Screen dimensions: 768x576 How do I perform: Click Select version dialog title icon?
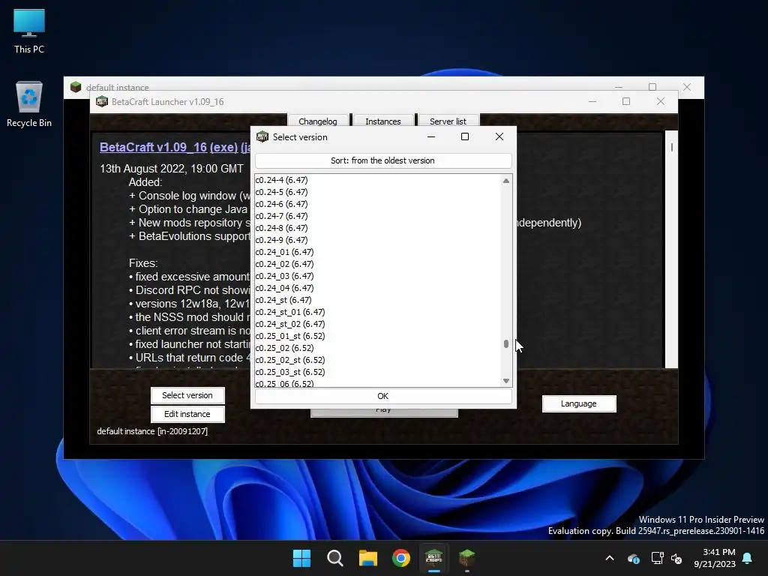pyautogui.click(x=262, y=136)
